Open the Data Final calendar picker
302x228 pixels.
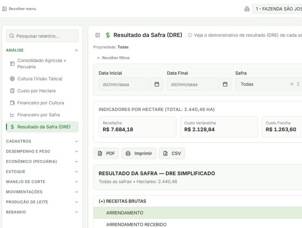tap(225, 84)
